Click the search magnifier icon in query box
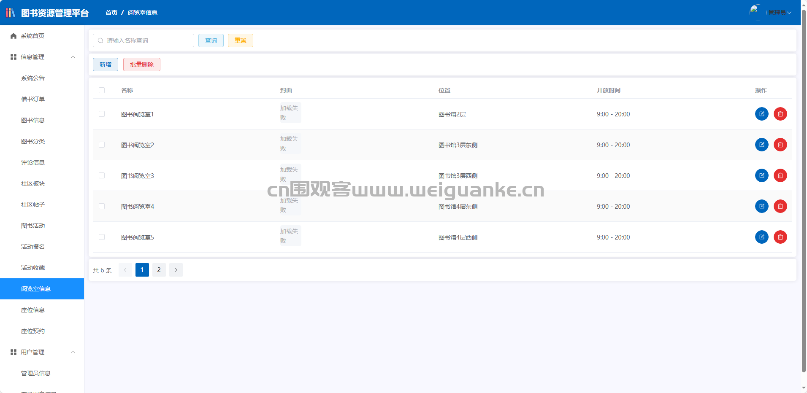The image size is (807, 393). tap(100, 40)
